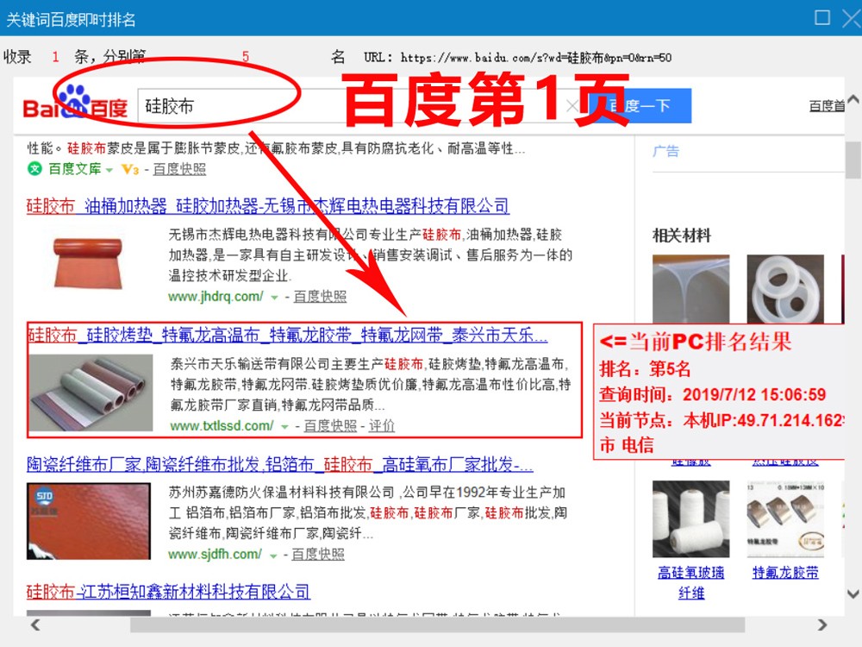The image size is (862, 647).
Task: Open the 硅胶烤垫_特氟龙高温布 泰兴市天乐 result title
Action: click(x=288, y=335)
